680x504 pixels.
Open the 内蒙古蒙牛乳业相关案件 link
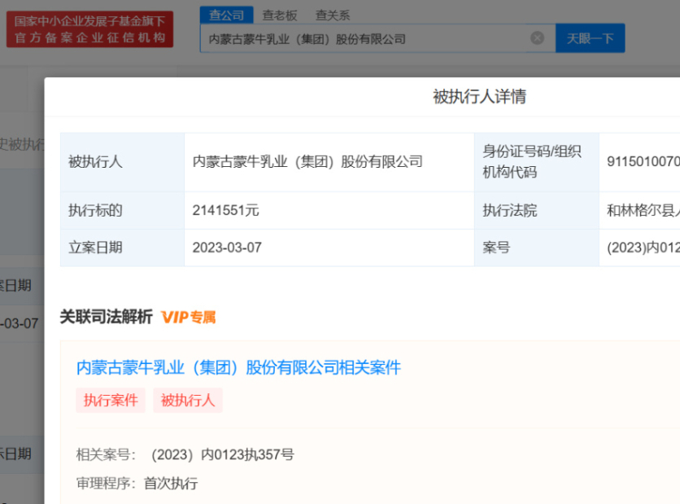click(x=238, y=368)
